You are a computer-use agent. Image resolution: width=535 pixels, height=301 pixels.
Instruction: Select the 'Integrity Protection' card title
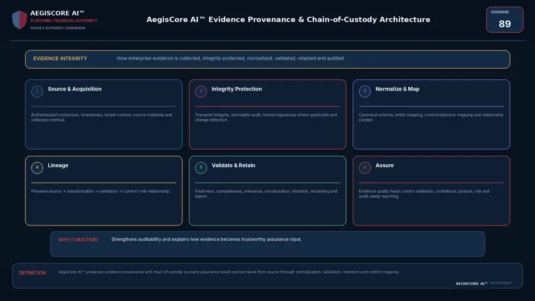point(237,89)
